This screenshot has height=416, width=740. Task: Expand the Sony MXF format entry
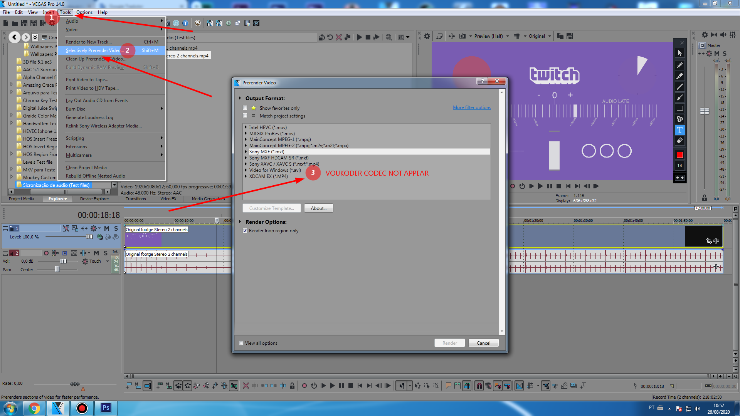246,152
